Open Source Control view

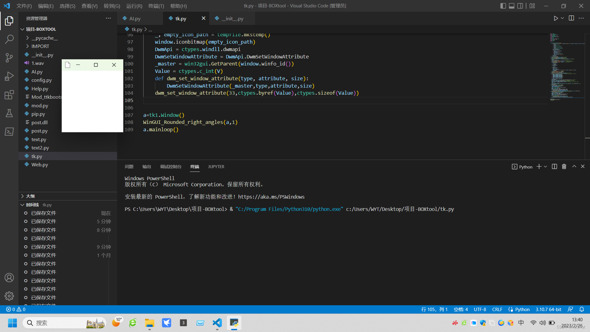(x=9, y=57)
